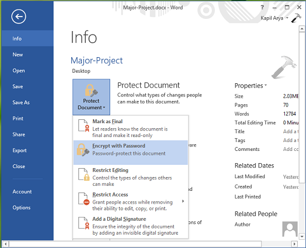The height and width of the screenshot is (248, 306).
Task: Click the Author label under Related People
Action: coord(243,225)
